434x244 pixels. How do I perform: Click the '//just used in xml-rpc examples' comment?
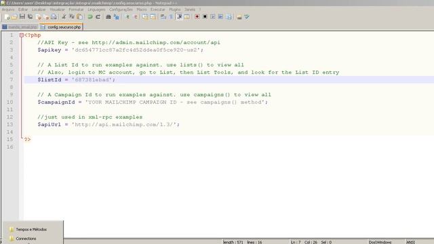click(x=90, y=117)
